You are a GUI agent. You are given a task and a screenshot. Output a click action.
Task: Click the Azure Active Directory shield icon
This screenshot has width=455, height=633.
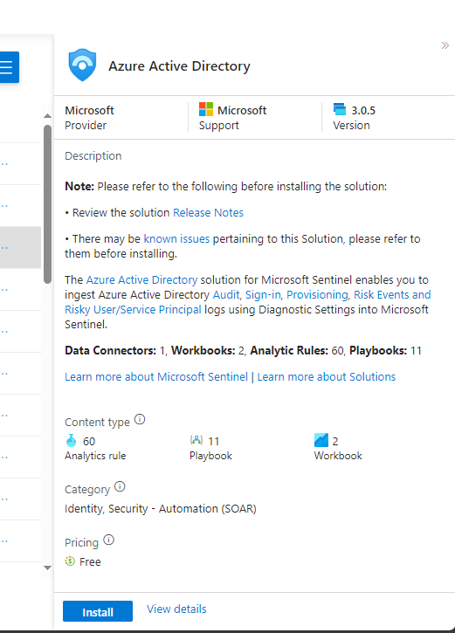click(82, 65)
